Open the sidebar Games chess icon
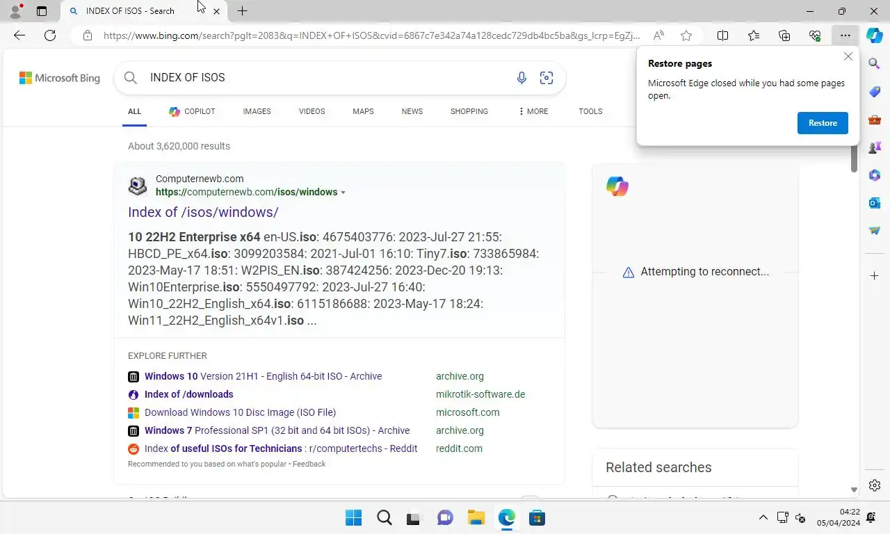 click(x=875, y=147)
